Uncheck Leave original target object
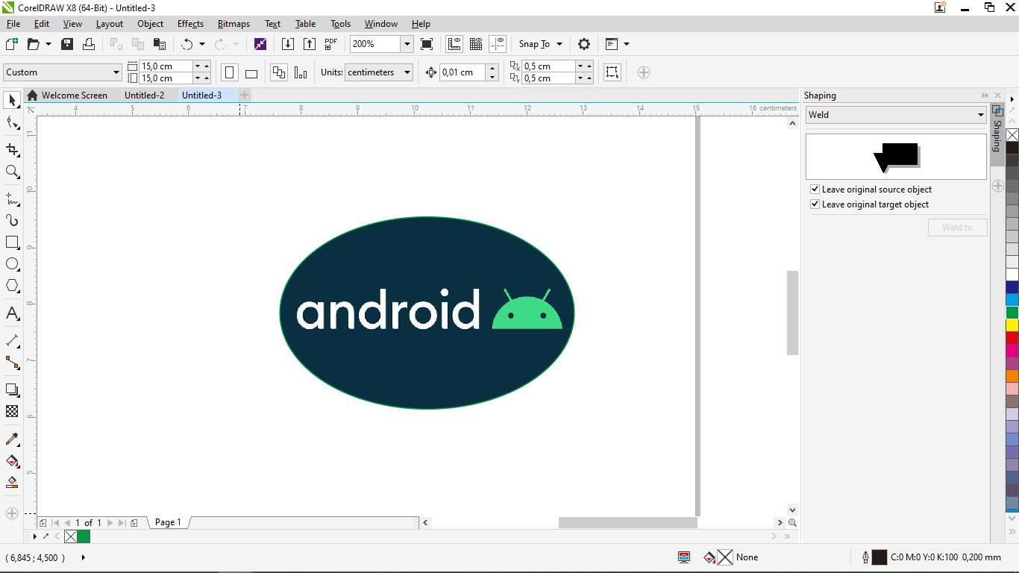Image resolution: width=1019 pixels, height=573 pixels. point(815,204)
